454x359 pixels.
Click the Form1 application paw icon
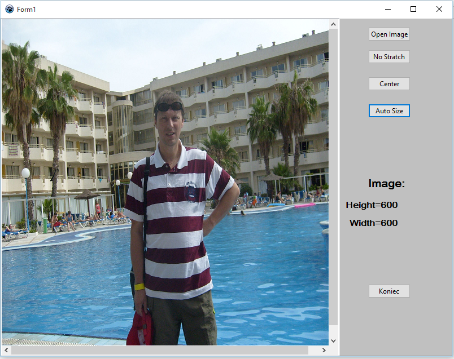(10, 9)
